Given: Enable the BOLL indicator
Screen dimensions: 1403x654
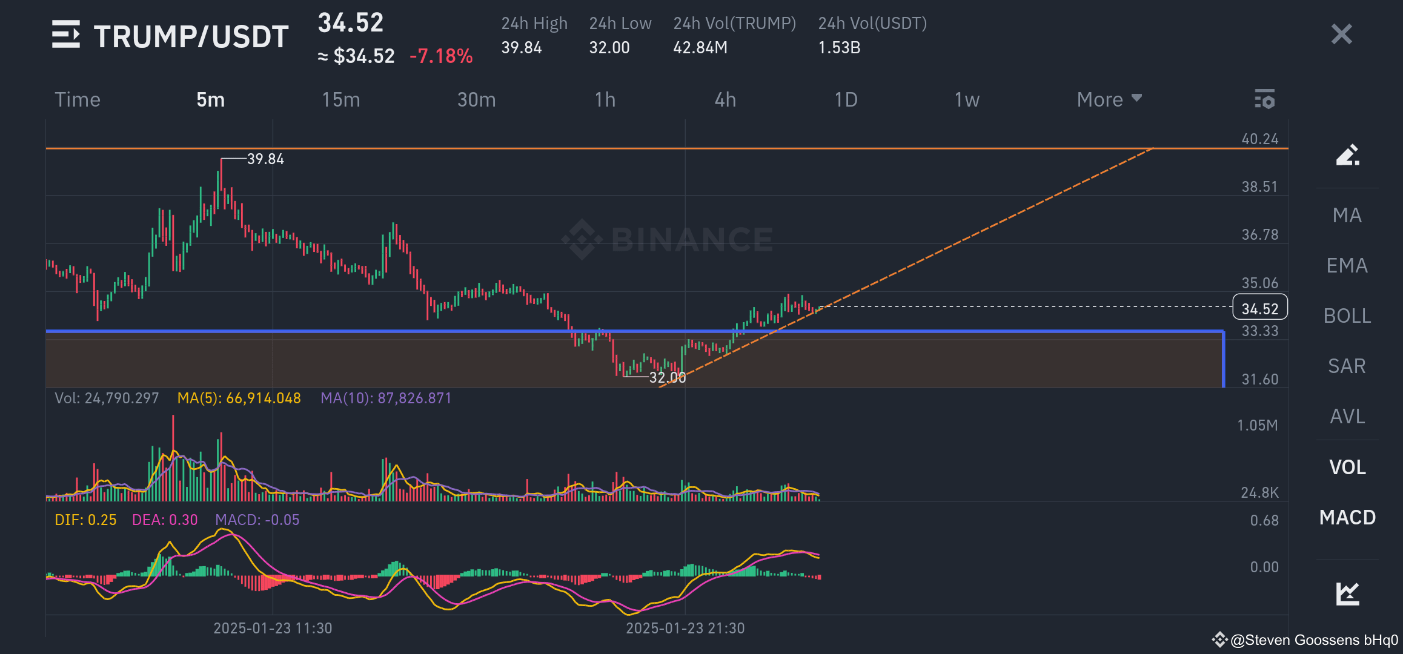Looking at the screenshot, I should [1347, 315].
